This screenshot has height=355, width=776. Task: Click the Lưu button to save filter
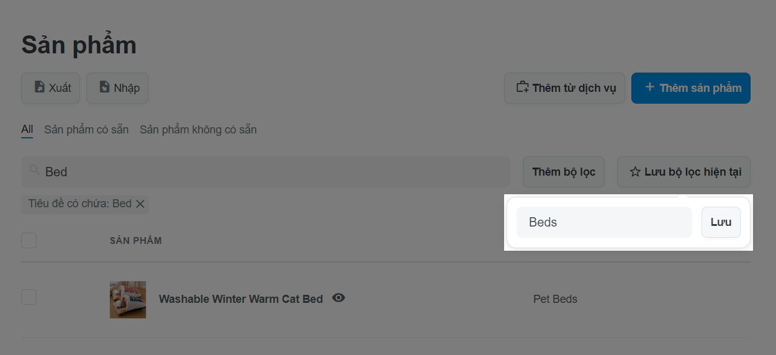pos(721,222)
